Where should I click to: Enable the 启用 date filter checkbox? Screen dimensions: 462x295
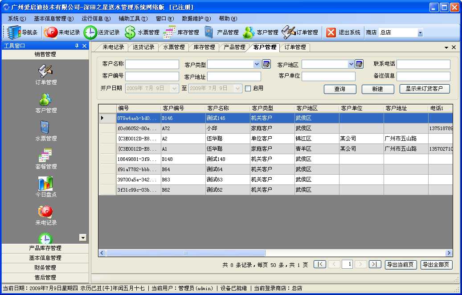click(248, 88)
